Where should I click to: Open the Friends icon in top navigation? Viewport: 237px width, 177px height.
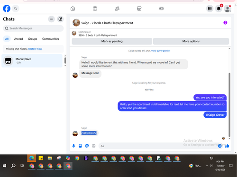[x=117, y=9]
